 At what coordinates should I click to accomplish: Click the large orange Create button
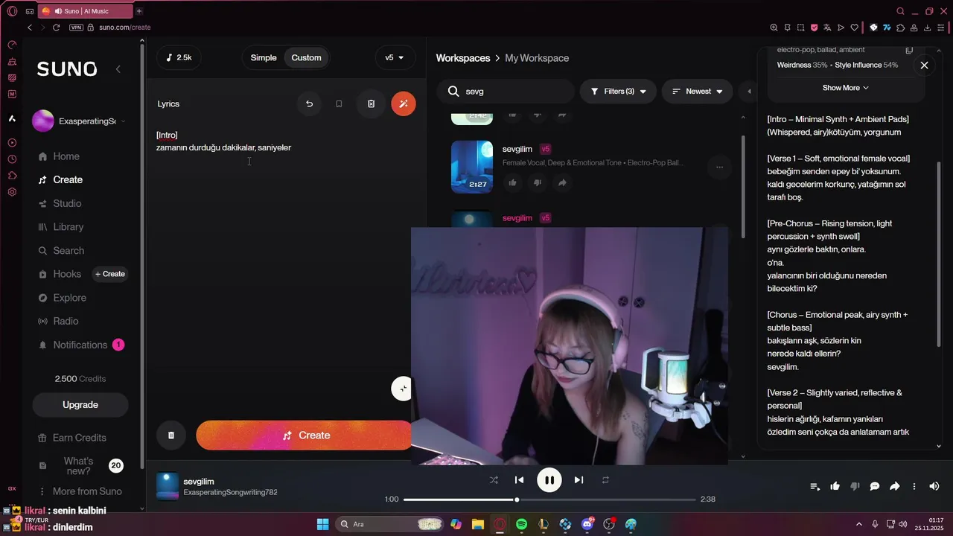[304, 435]
